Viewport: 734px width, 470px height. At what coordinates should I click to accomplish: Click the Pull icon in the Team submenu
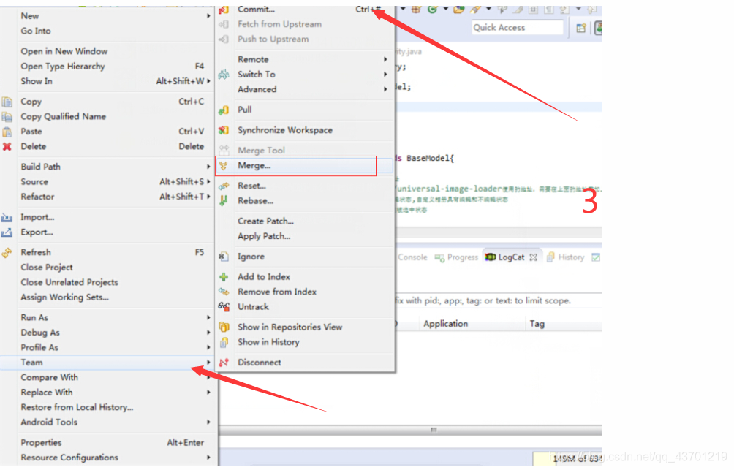pyautogui.click(x=224, y=110)
